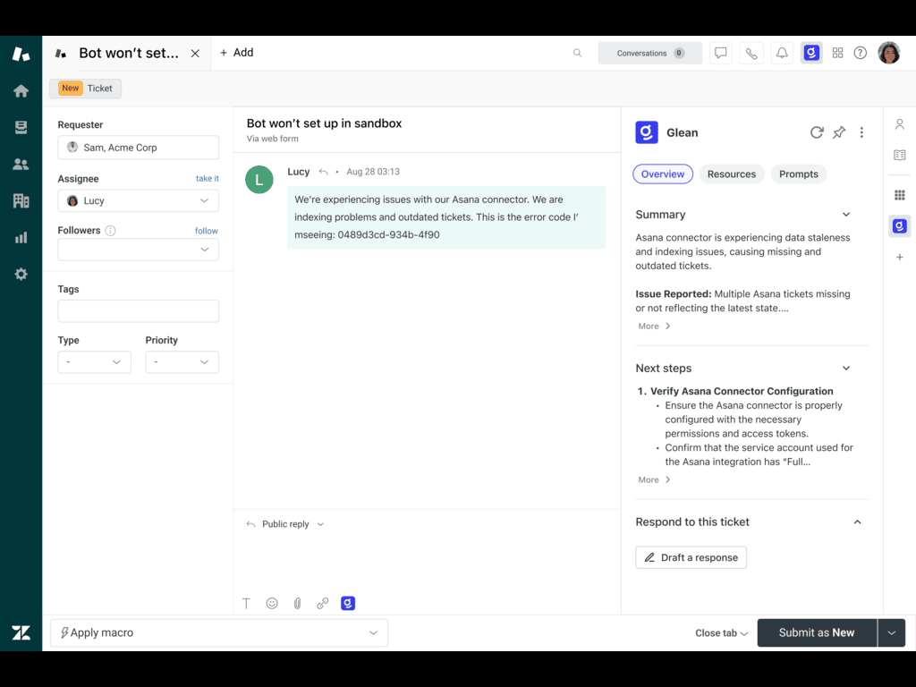Click the Draft a response button

tap(691, 557)
